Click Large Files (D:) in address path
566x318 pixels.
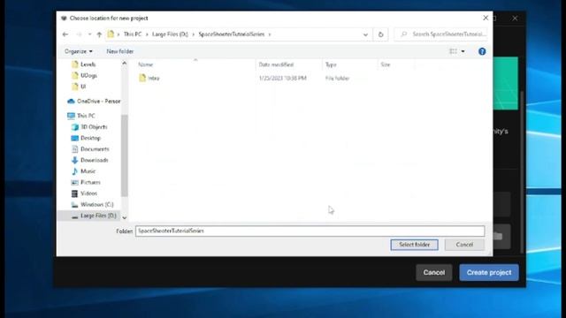point(170,34)
